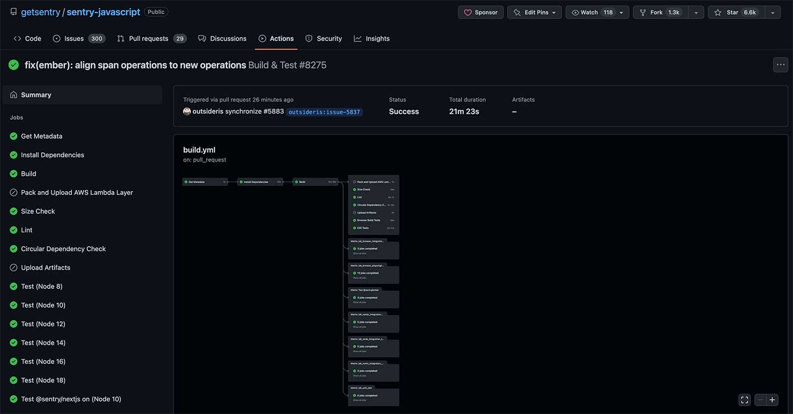Zoom in the workflow graph with the plus icon
Screen dimensions: 793x414
coord(772,400)
